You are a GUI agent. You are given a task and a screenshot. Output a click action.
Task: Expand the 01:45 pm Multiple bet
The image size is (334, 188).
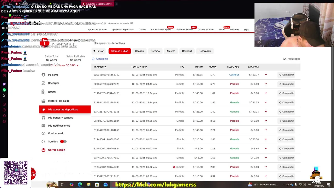point(266,130)
